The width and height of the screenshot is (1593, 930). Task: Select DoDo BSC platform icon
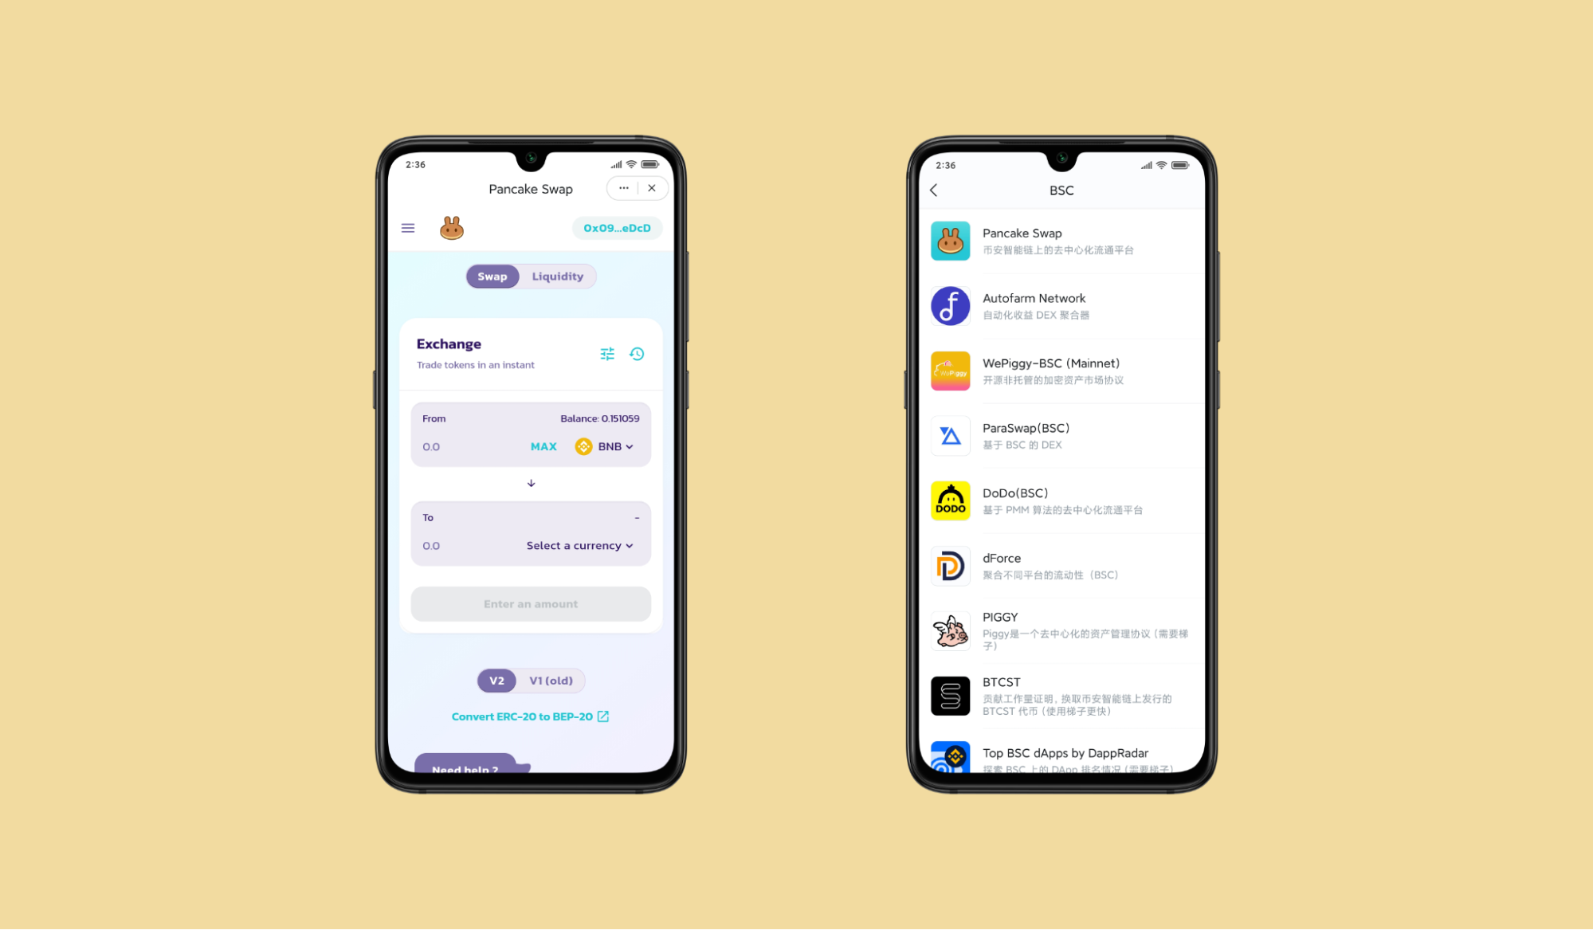[x=950, y=500]
